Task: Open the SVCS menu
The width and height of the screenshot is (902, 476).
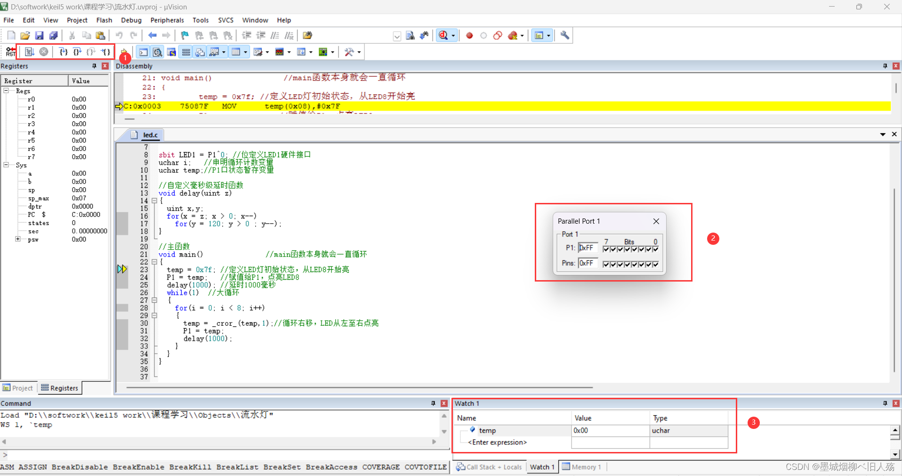Action: point(225,20)
